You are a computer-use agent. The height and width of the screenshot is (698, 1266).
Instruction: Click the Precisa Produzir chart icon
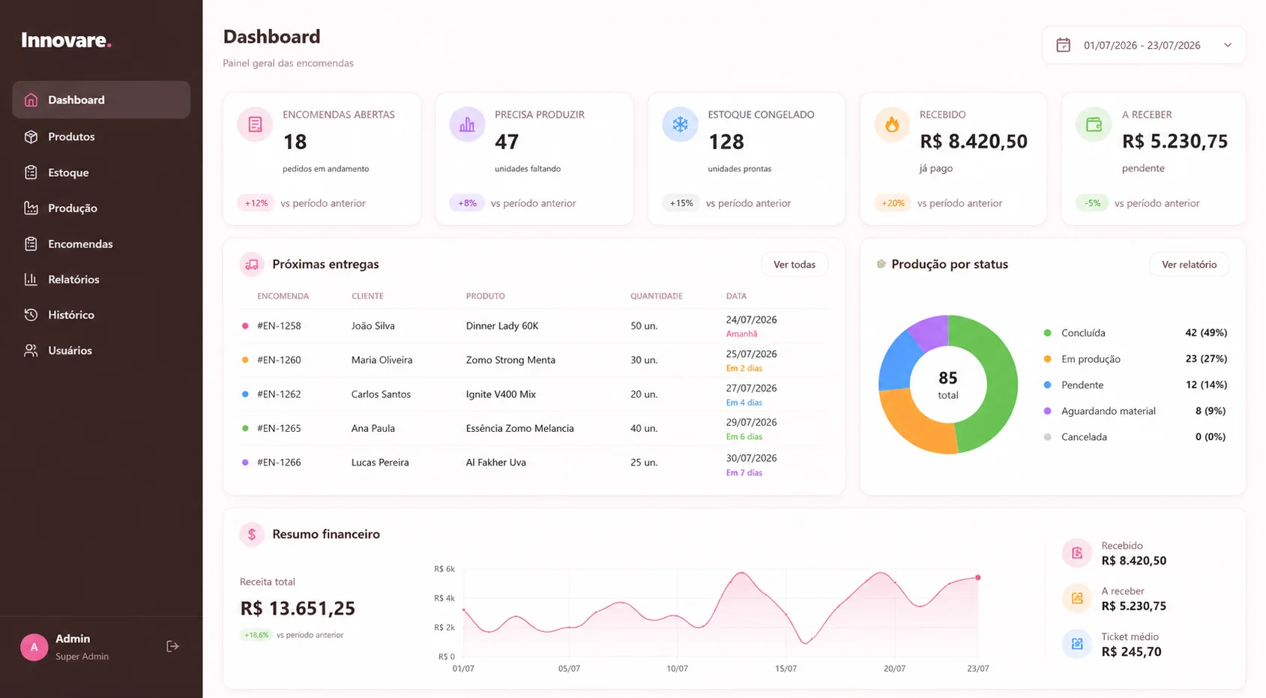click(x=467, y=124)
